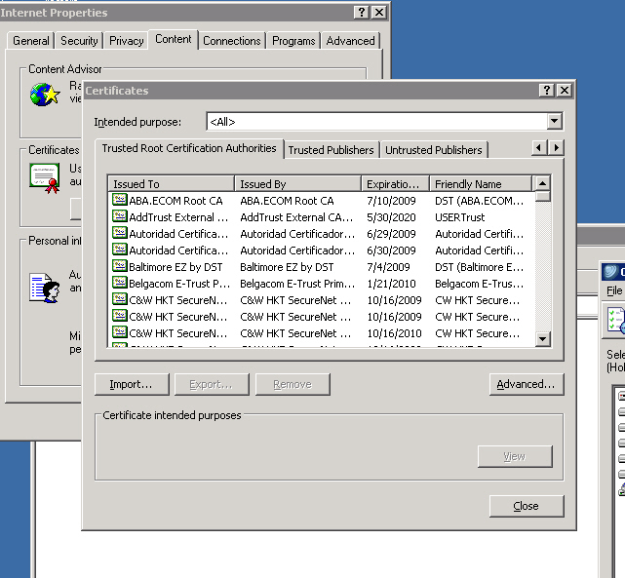Open the General tab in Internet Properties
The image size is (625, 578).
pos(30,41)
